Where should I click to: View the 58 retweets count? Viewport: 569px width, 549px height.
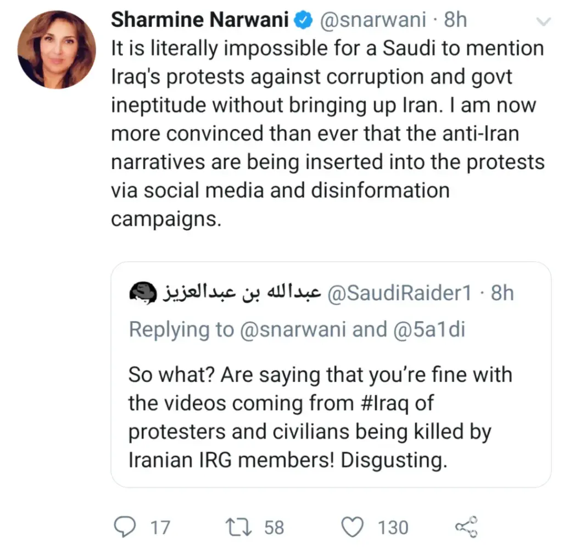(274, 528)
